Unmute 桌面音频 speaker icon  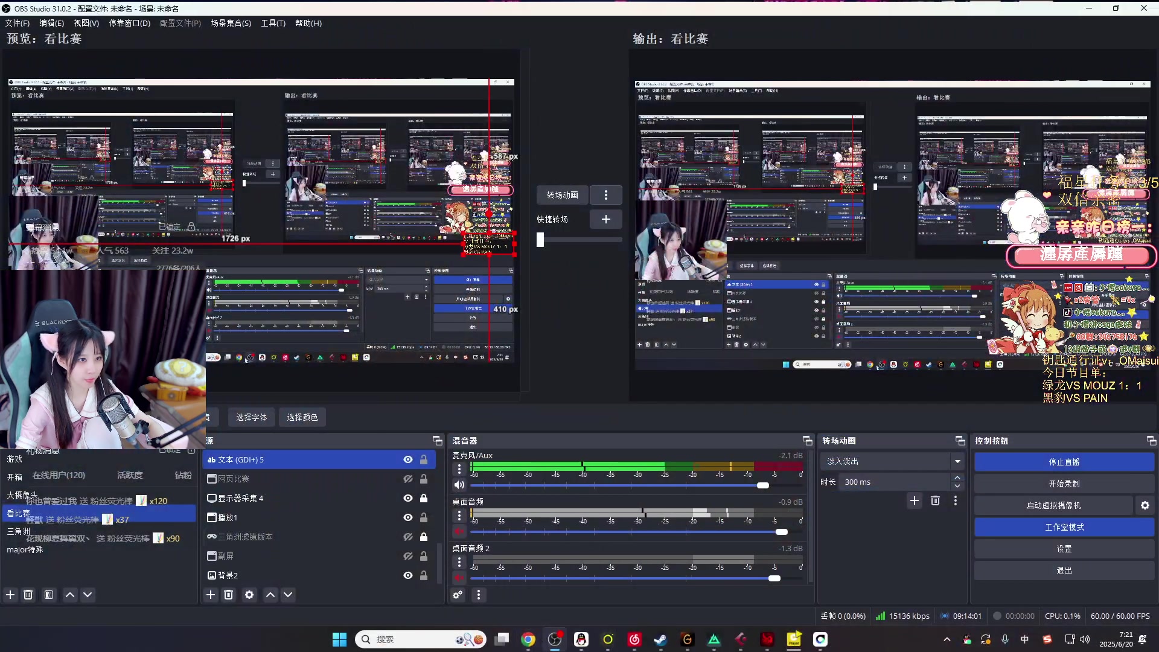pos(459,531)
